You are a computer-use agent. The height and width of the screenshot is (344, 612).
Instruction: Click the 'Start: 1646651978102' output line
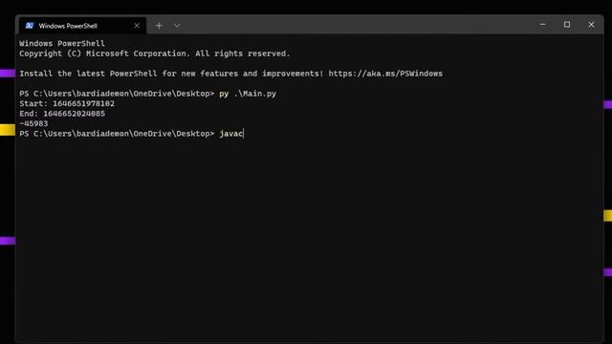point(67,104)
